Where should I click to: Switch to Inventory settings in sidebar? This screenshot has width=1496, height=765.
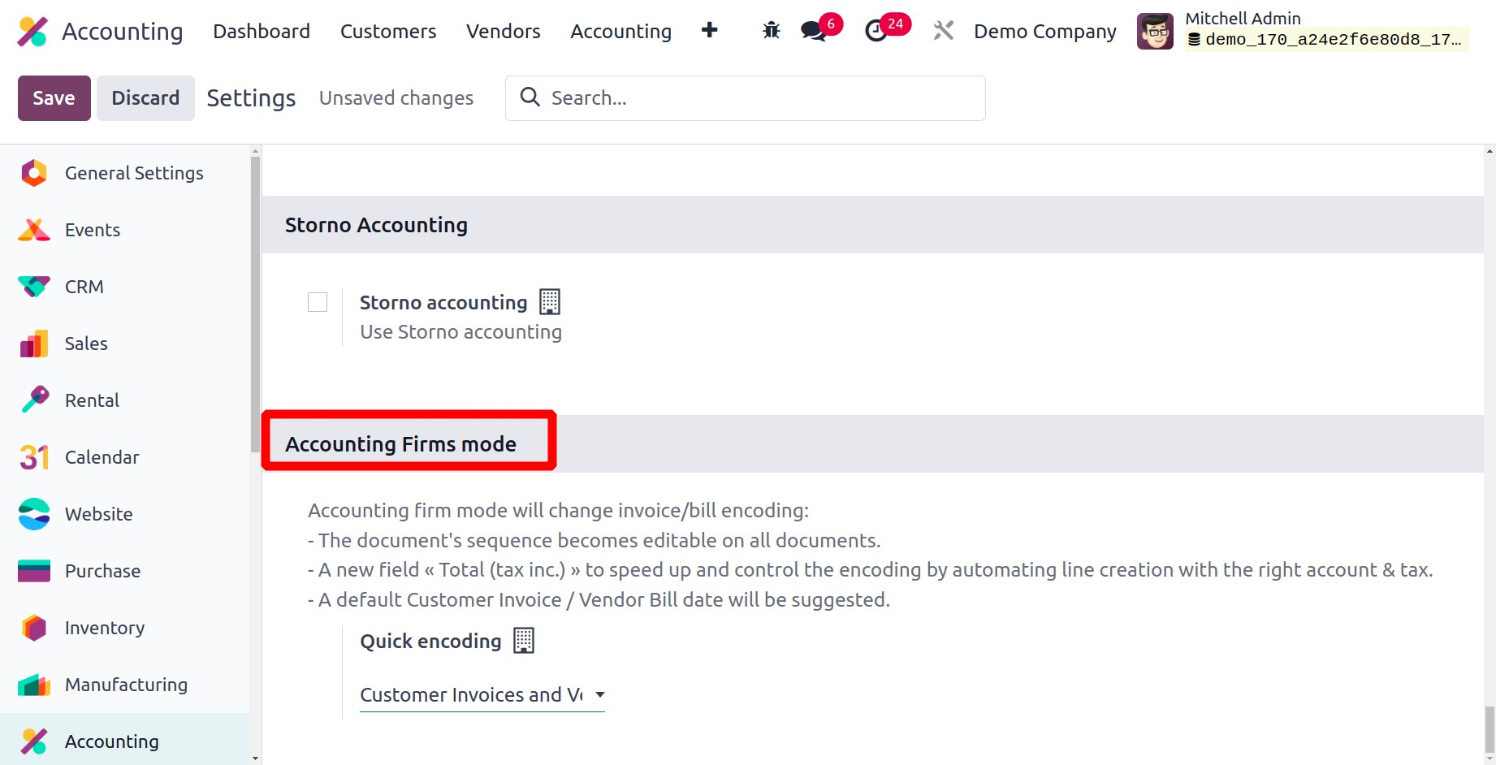(105, 628)
